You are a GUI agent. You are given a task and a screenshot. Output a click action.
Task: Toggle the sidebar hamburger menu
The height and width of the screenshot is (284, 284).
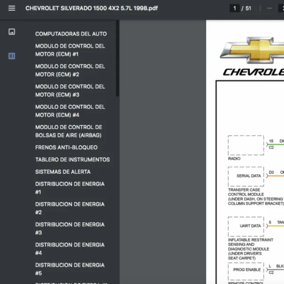12,8
